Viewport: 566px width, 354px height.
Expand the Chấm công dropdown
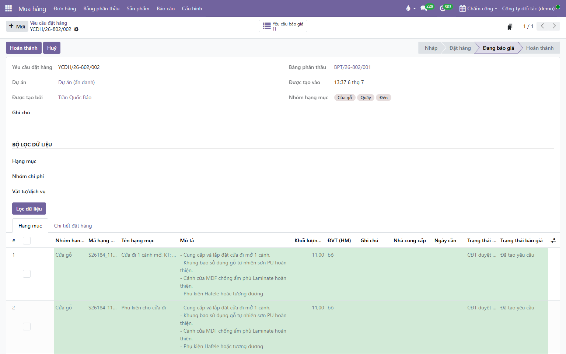[478, 8]
